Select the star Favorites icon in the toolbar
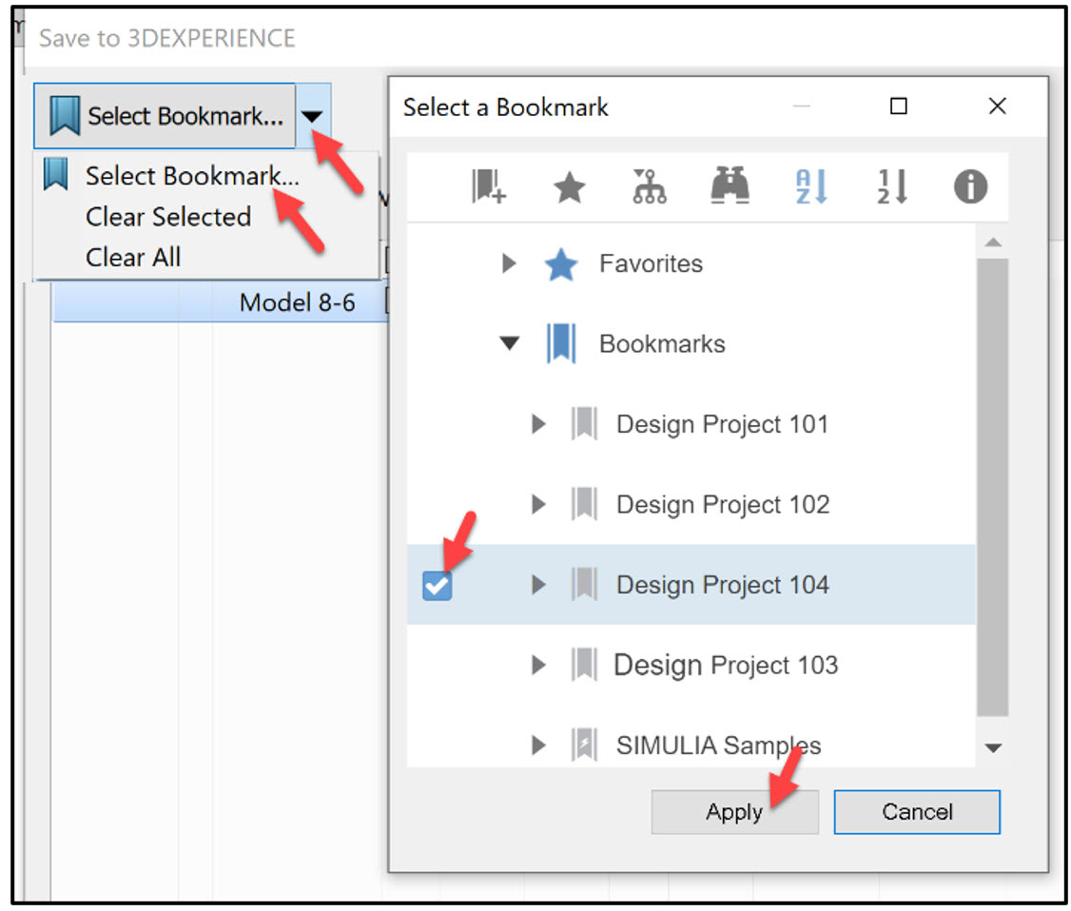The height and width of the screenshot is (911, 1071). [x=569, y=187]
